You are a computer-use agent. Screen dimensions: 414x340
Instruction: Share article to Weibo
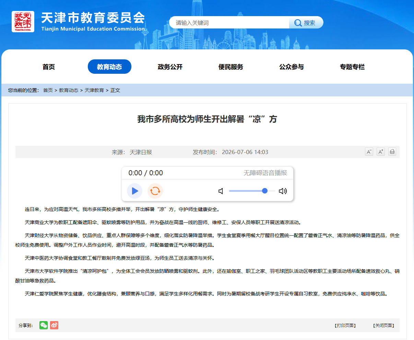(54, 325)
